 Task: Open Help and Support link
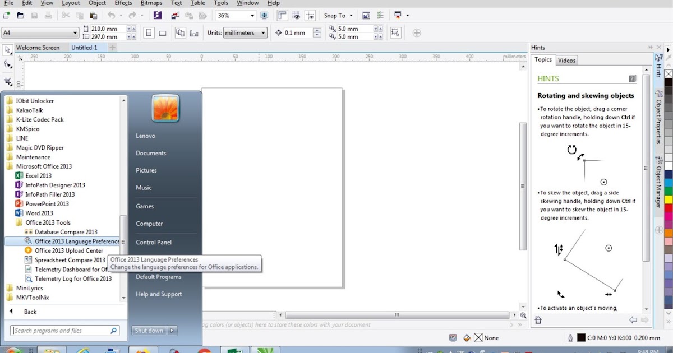pos(159,294)
